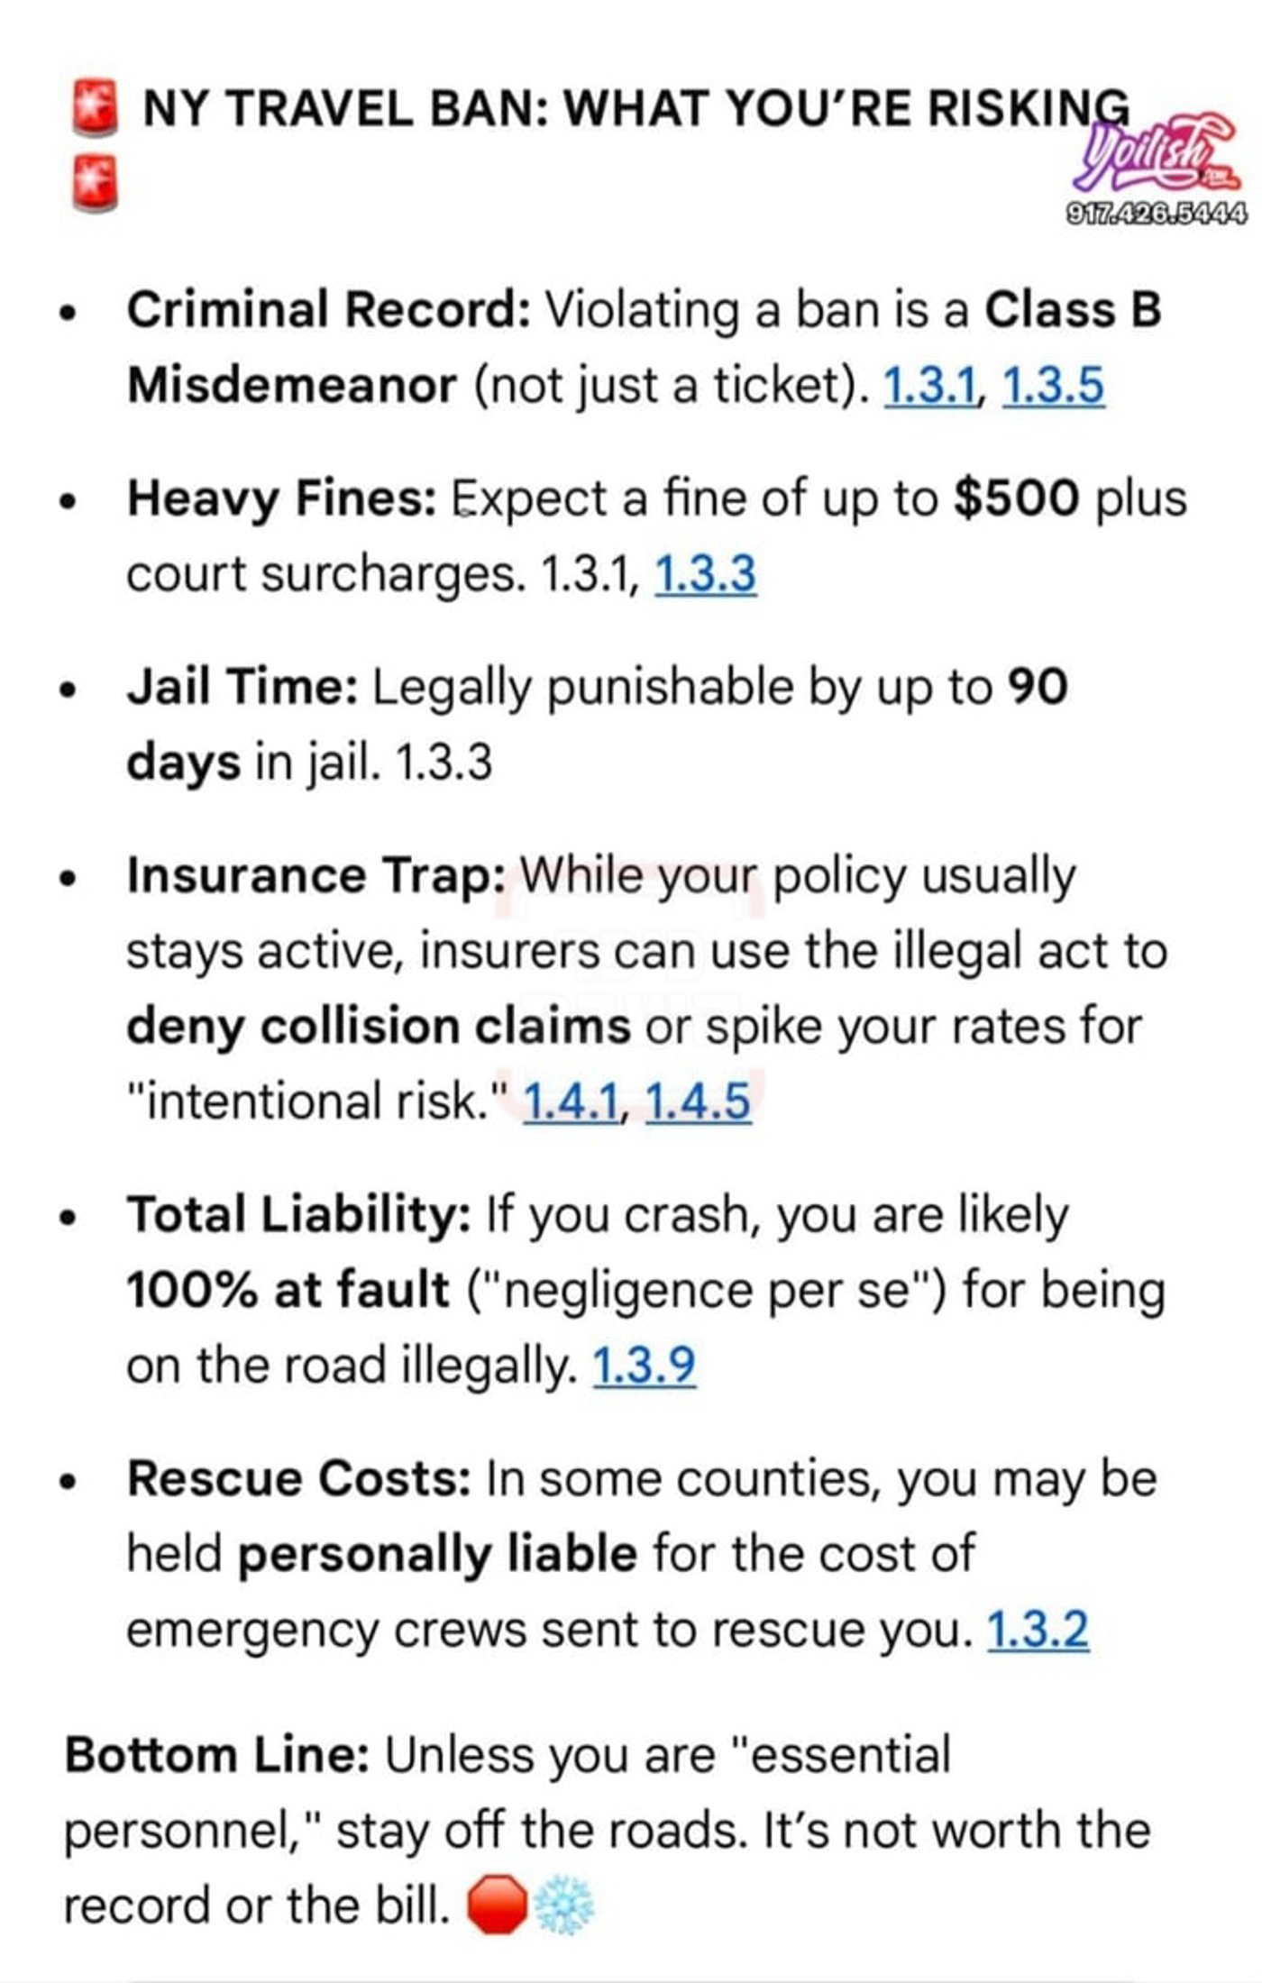Follow the 1.3.9 link under Total Liability
This screenshot has height=1983, width=1262.
[644, 1365]
